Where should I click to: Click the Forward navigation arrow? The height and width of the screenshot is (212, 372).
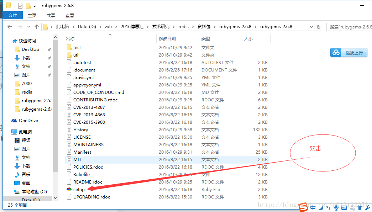pyautogui.click(x=20, y=27)
